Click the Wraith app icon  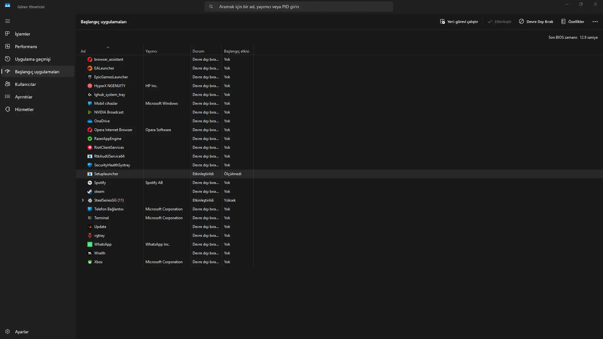click(90, 253)
